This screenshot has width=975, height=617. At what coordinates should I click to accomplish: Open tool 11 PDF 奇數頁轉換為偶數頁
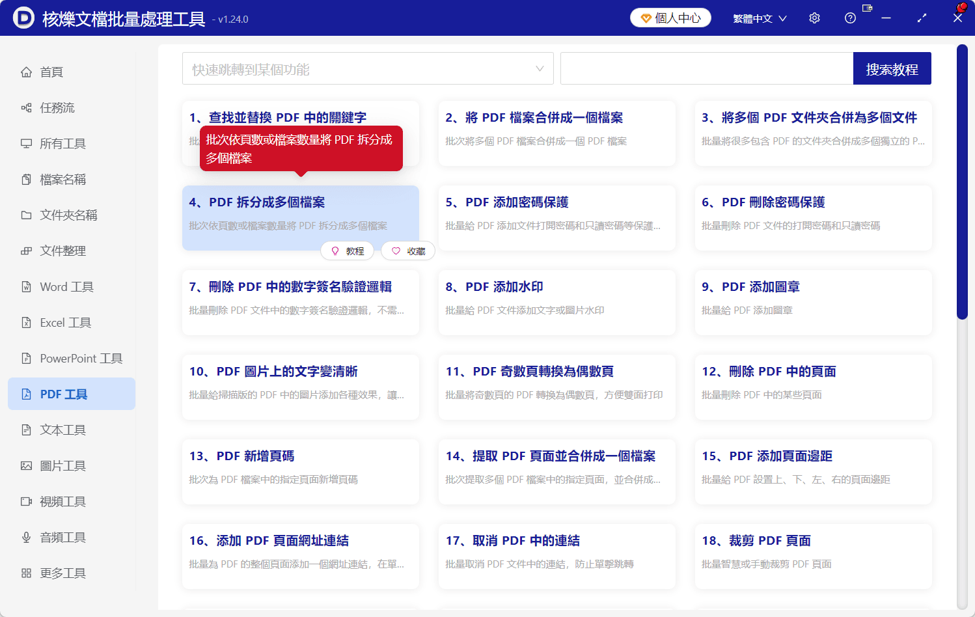(x=557, y=387)
